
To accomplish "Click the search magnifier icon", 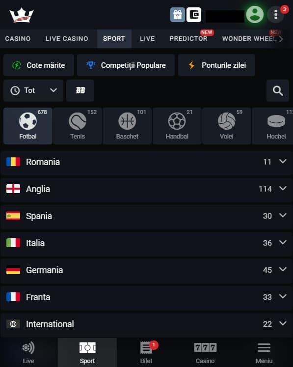I will click(278, 90).
